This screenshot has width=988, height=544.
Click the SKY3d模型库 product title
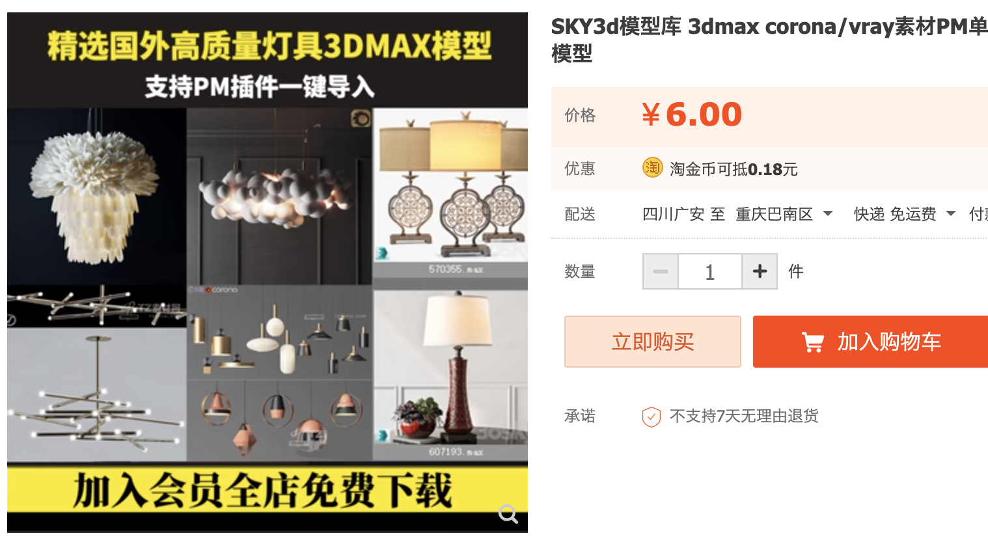(769, 39)
